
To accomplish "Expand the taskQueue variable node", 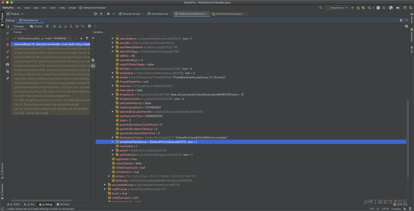I will pos(113,73).
